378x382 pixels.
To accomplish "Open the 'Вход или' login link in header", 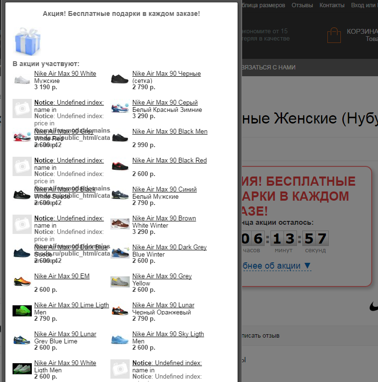I will (364, 5).
